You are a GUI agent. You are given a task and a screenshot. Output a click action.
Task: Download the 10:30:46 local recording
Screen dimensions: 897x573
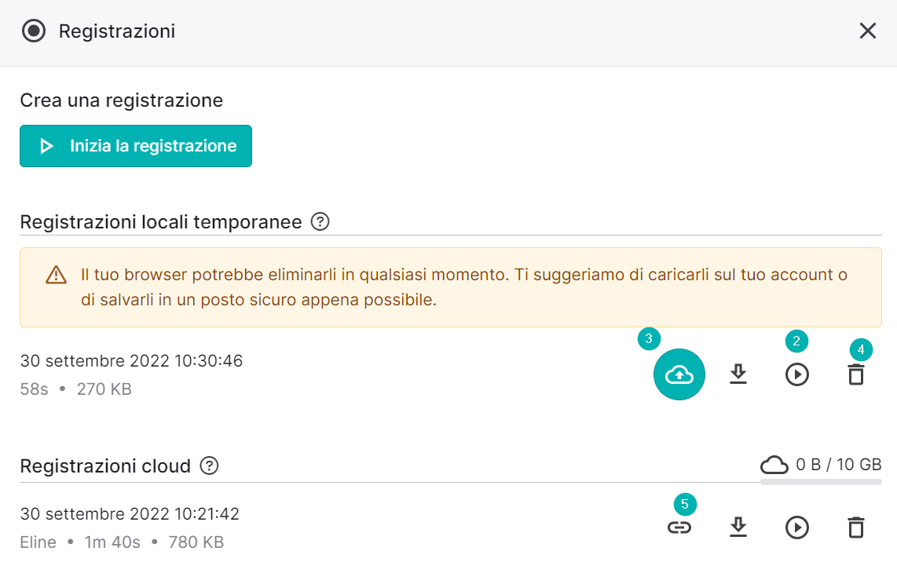(738, 374)
